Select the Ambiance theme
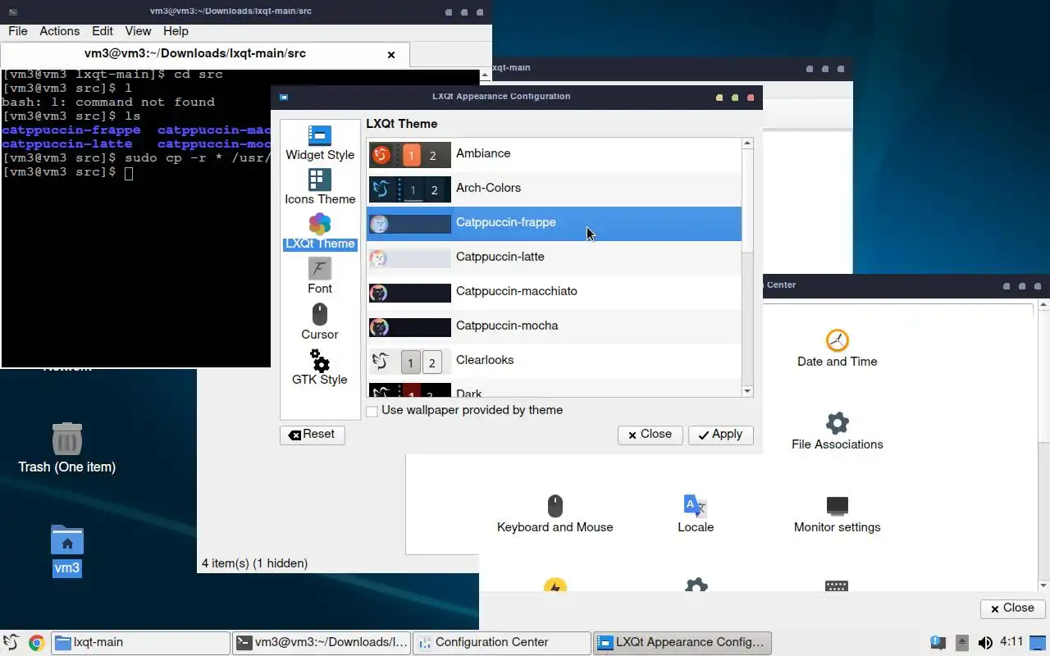 tap(554, 154)
